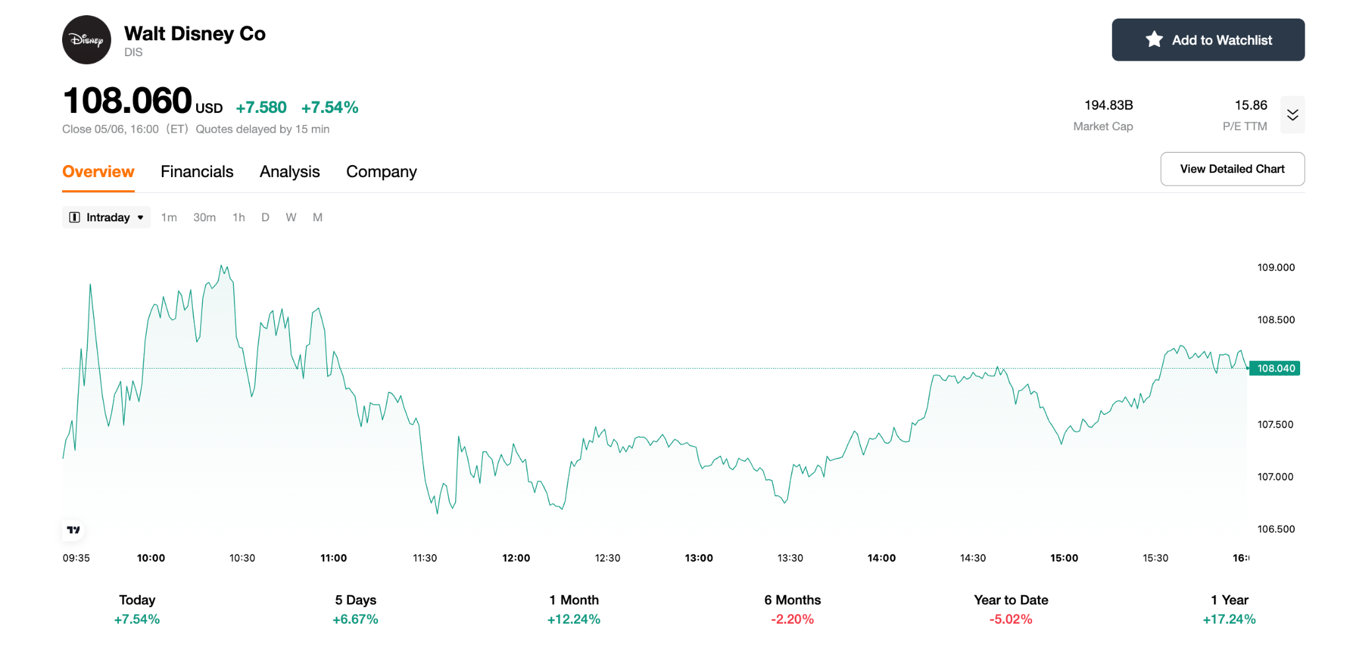Screen dimensions: 1353x654
Task: Click the 10:00 time axis label
Action: click(151, 558)
